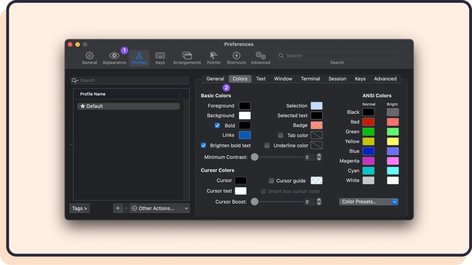The height and width of the screenshot is (265, 472).
Task: Click the magnifier in the profile search
Action: (74, 81)
